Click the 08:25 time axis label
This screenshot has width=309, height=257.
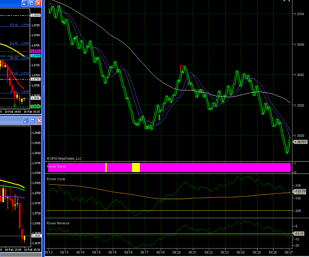pos(257,252)
